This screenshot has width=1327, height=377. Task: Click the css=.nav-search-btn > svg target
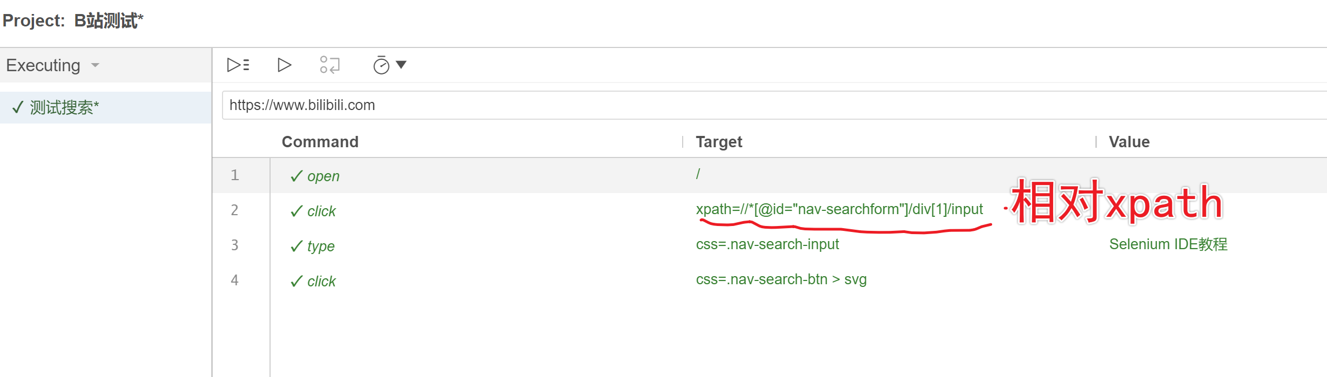coord(781,279)
